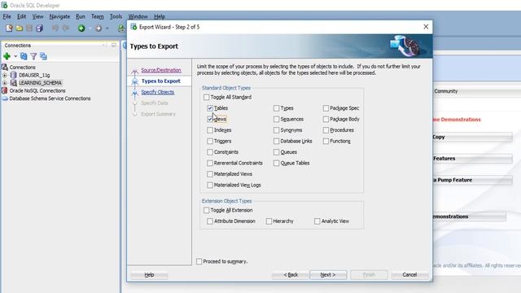The image size is (521, 293).
Task: Check Toggle All Standard checkbox
Action: (x=206, y=97)
